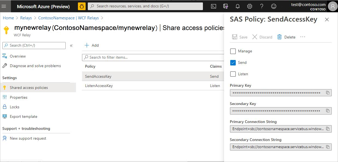Open more options via the ellipsis
This screenshot has height=162, width=338.
pos(302,37)
